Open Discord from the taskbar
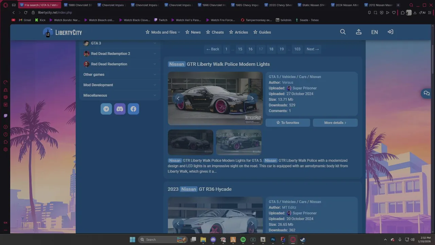 point(213,240)
